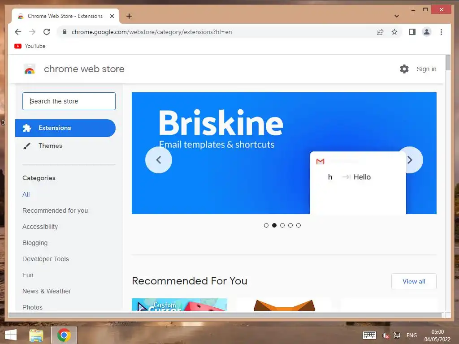Reload the Chrome Web Store page

pyautogui.click(x=47, y=32)
